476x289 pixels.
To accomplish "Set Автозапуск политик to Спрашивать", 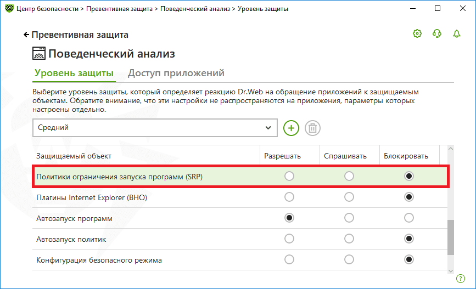I will pyautogui.click(x=349, y=239).
